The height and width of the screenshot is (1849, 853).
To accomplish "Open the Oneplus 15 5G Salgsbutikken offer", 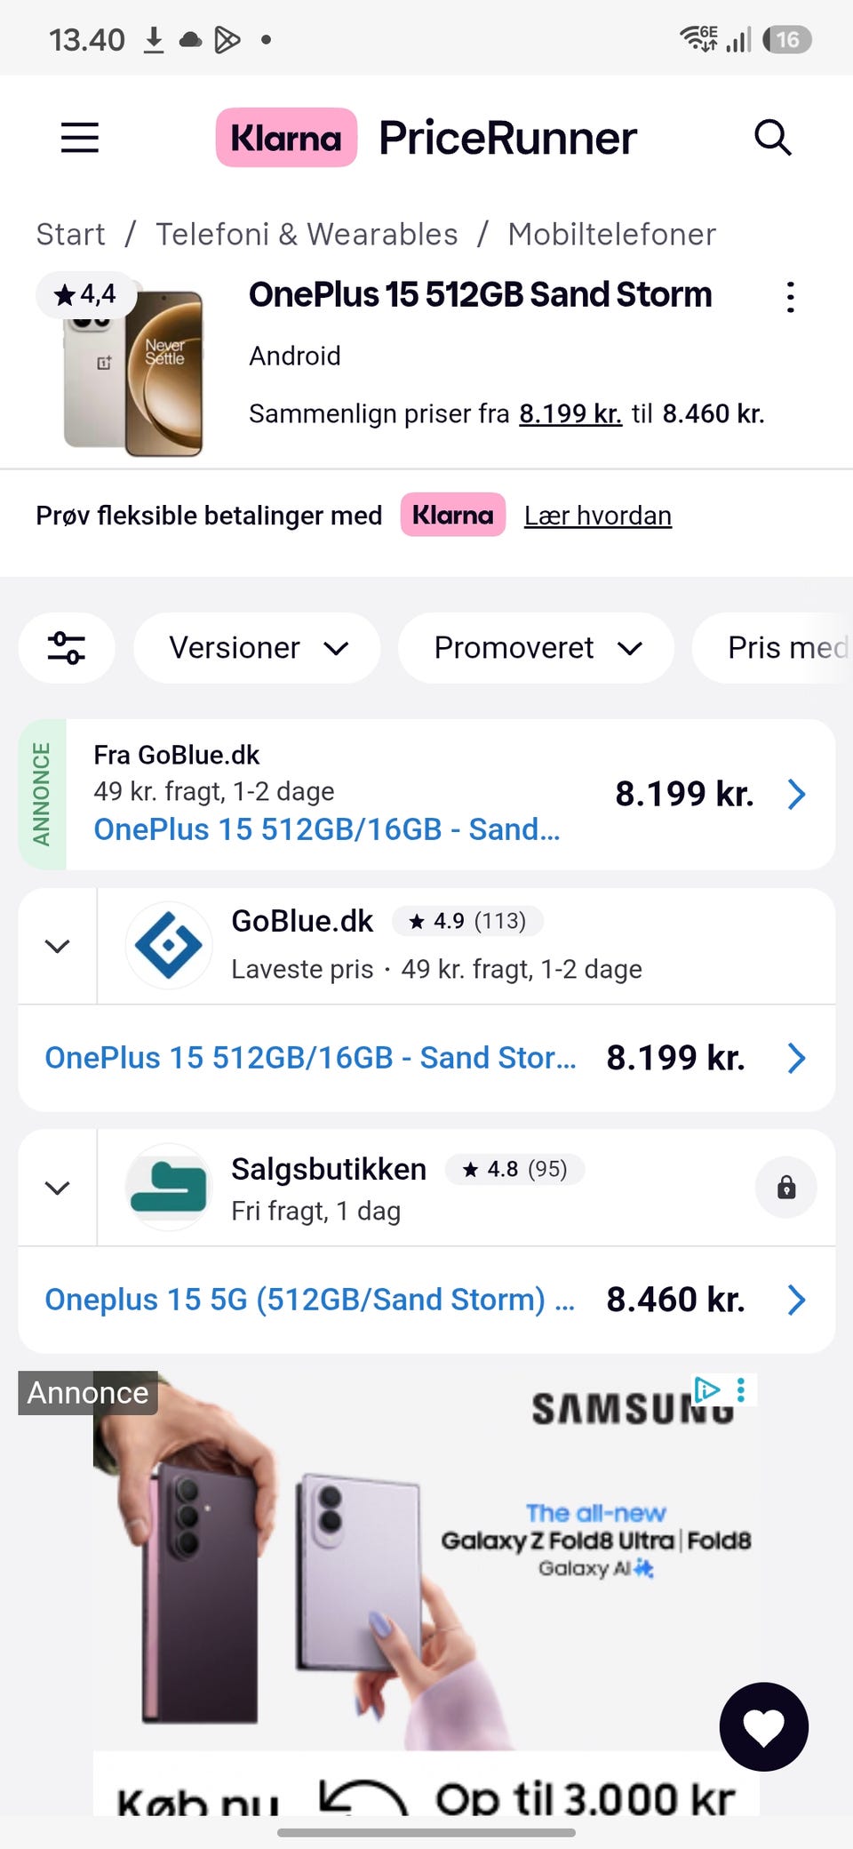I will click(426, 1300).
